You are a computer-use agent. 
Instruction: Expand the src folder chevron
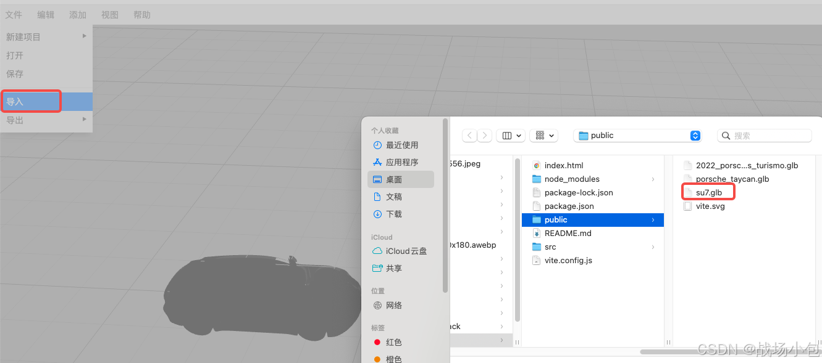coord(653,247)
